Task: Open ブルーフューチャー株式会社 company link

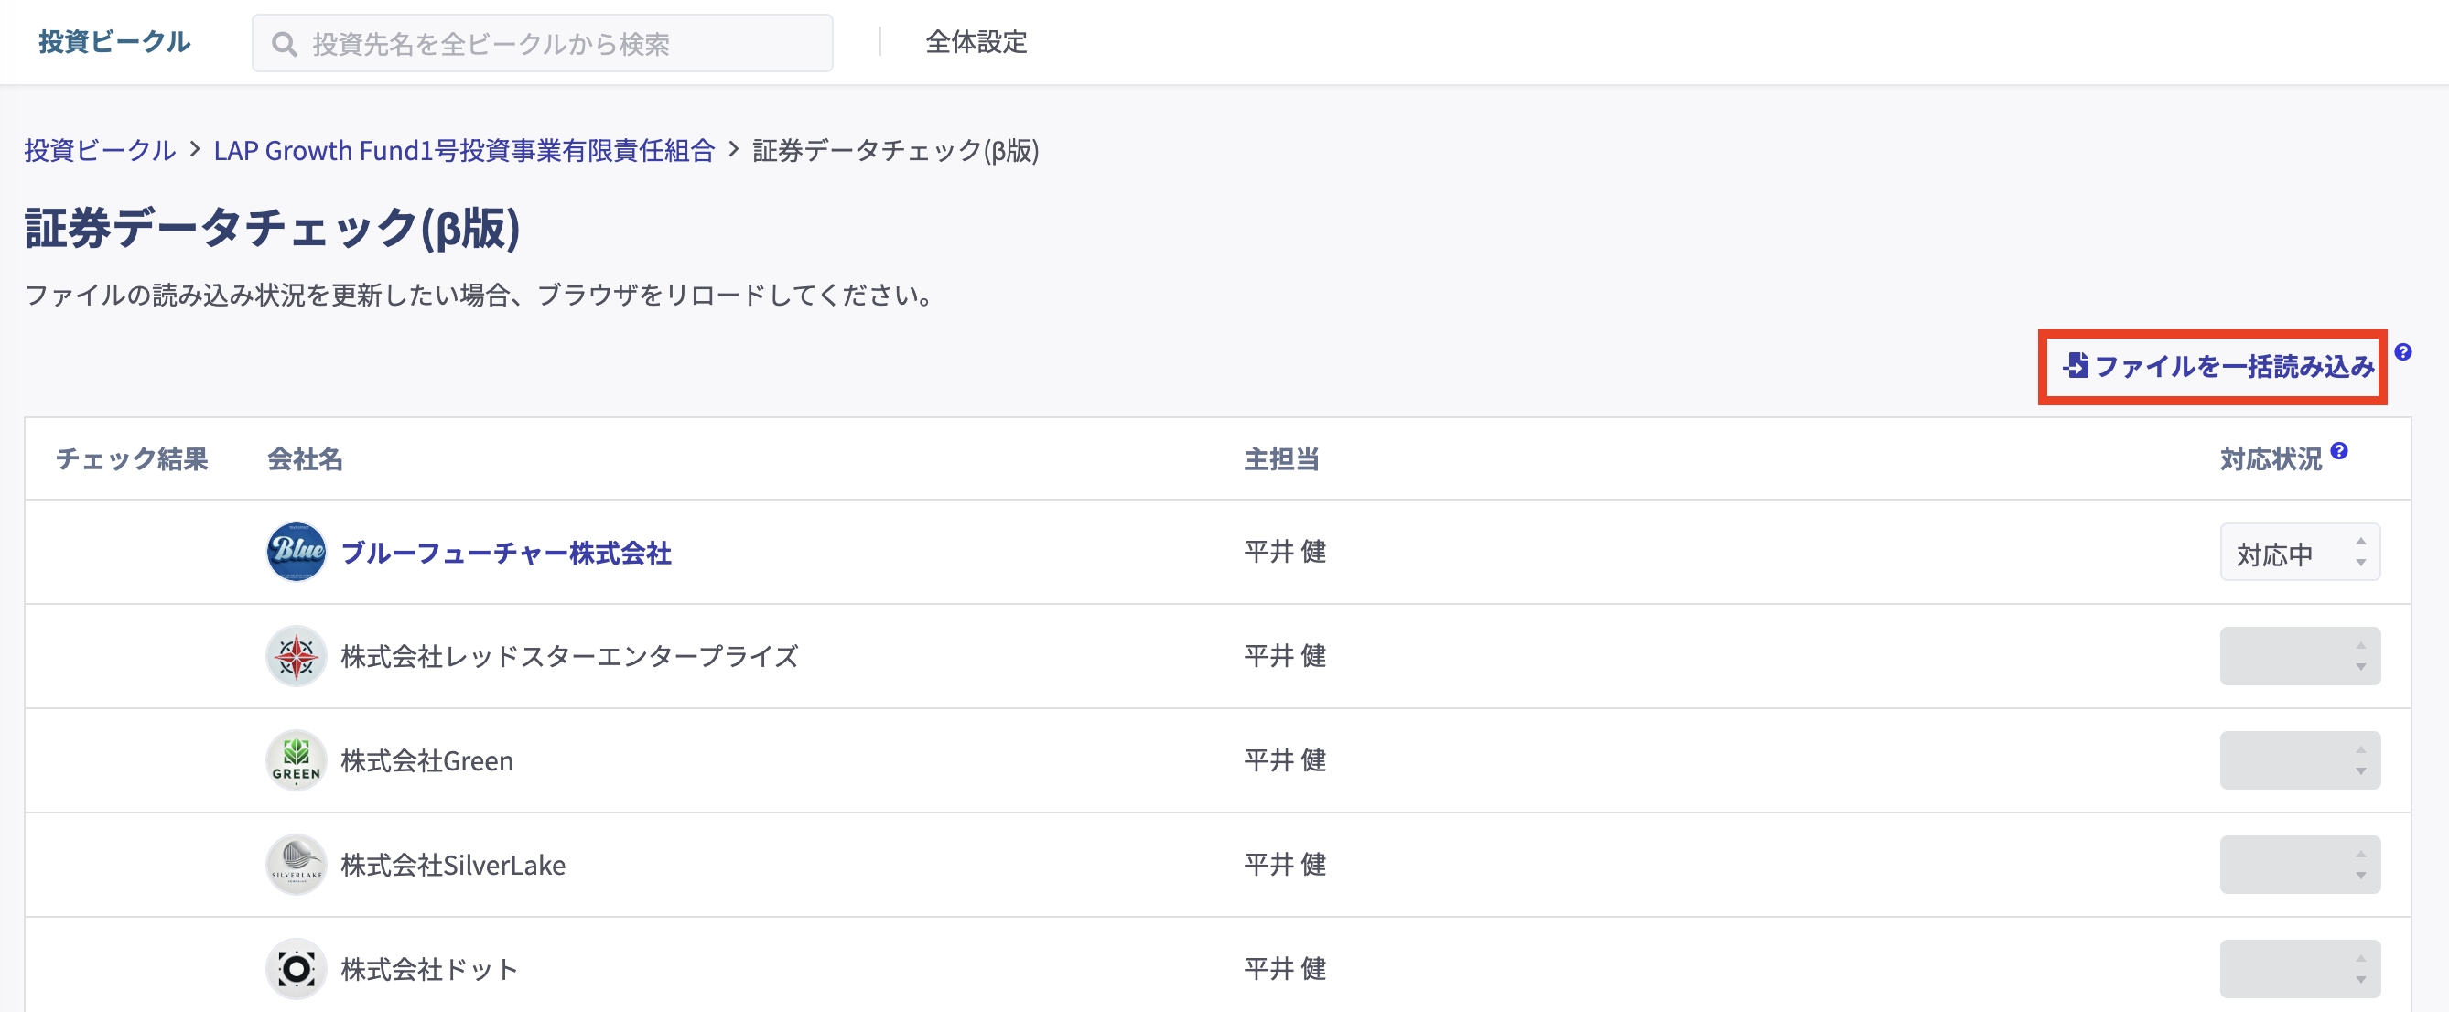Action: 506,553
